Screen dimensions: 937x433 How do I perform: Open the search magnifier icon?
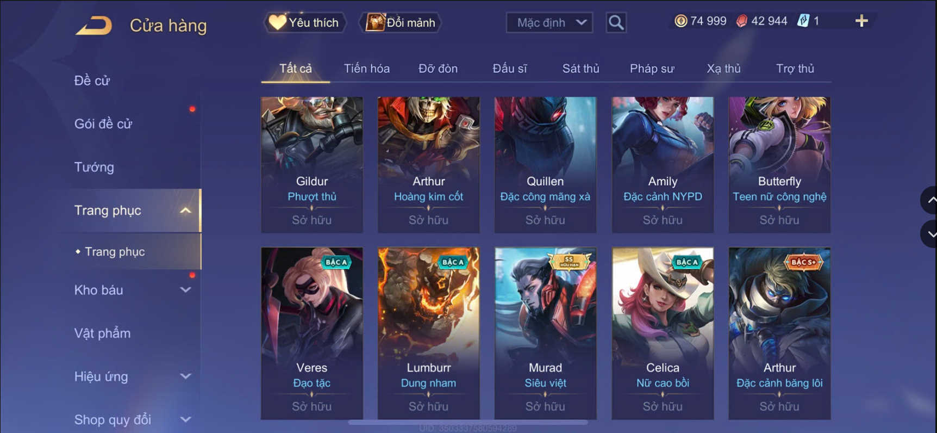pyautogui.click(x=616, y=23)
